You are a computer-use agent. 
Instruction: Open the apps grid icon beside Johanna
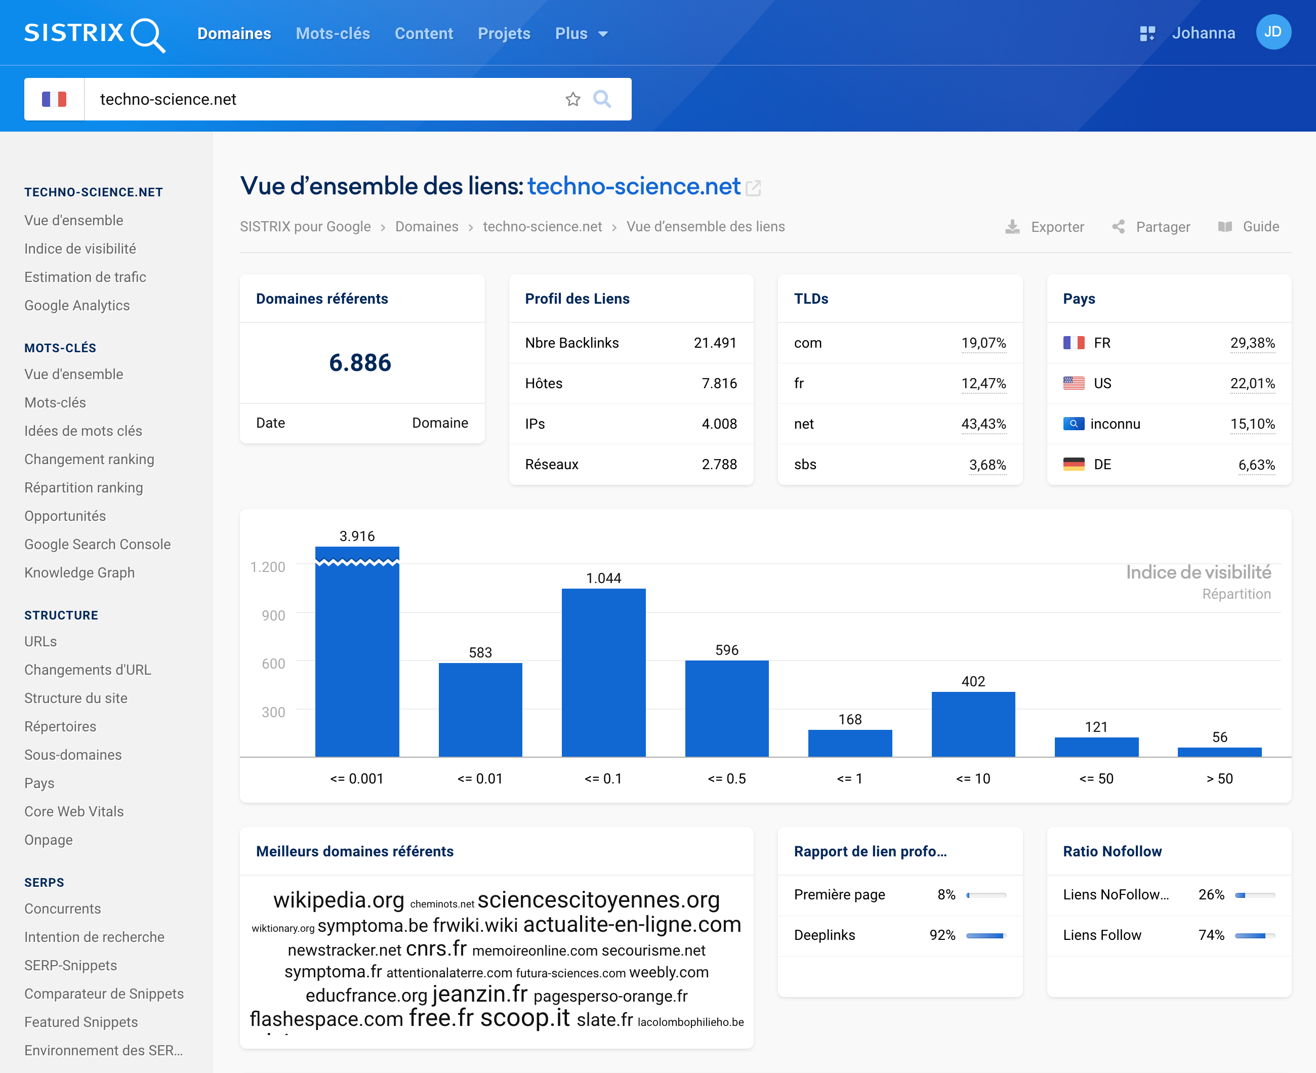pos(1147,33)
